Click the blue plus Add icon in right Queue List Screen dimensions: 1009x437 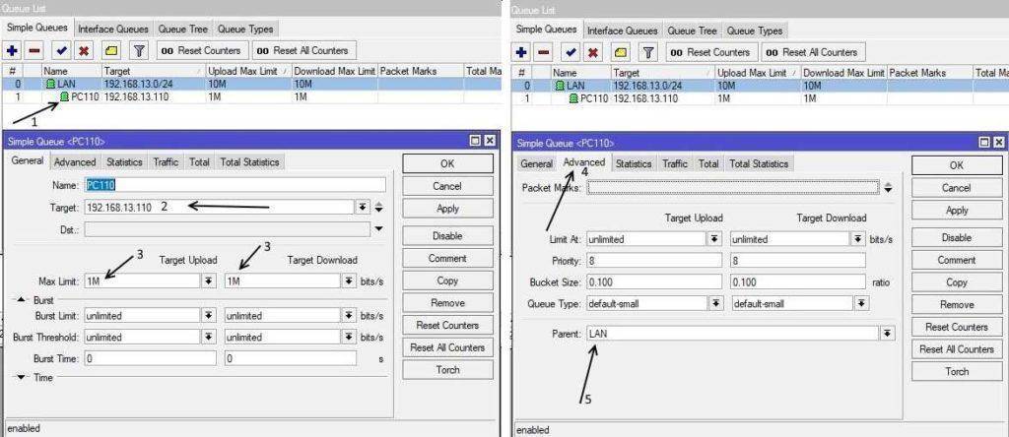522,52
